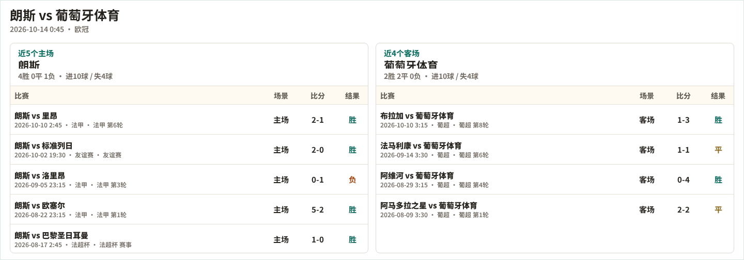
Task: Click the 比赛 column header in home table
Action: (x=22, y=95)
